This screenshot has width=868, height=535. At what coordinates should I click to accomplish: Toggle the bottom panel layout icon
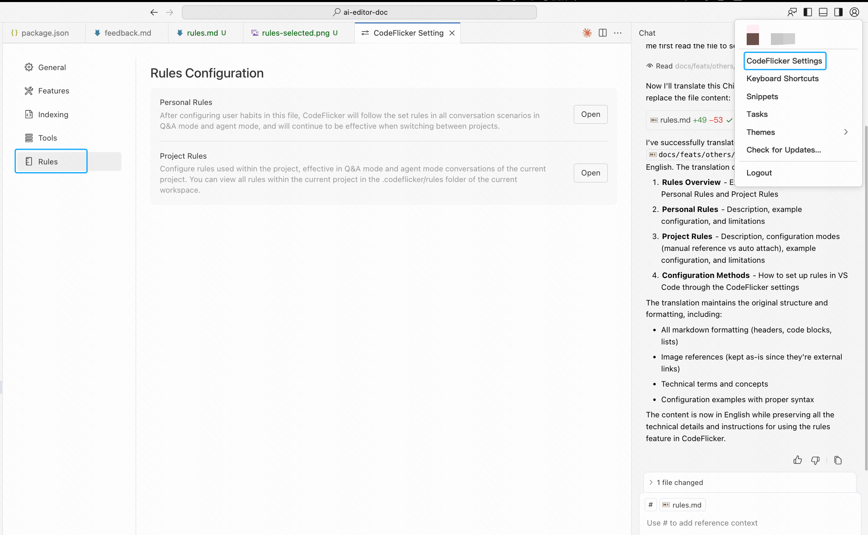[823, 12]
